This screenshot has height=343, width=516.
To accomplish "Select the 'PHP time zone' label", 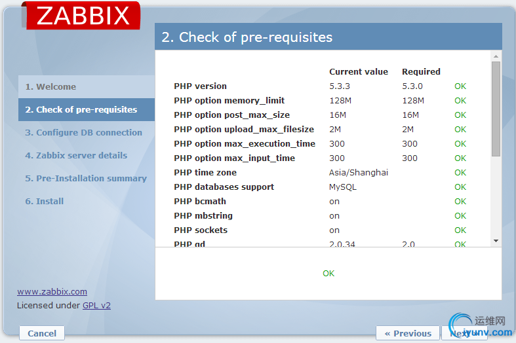I will pos(205,173).
